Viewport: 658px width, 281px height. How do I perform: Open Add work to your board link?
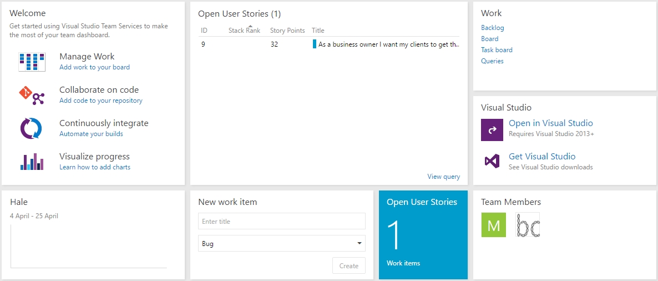tap(94, 67)
